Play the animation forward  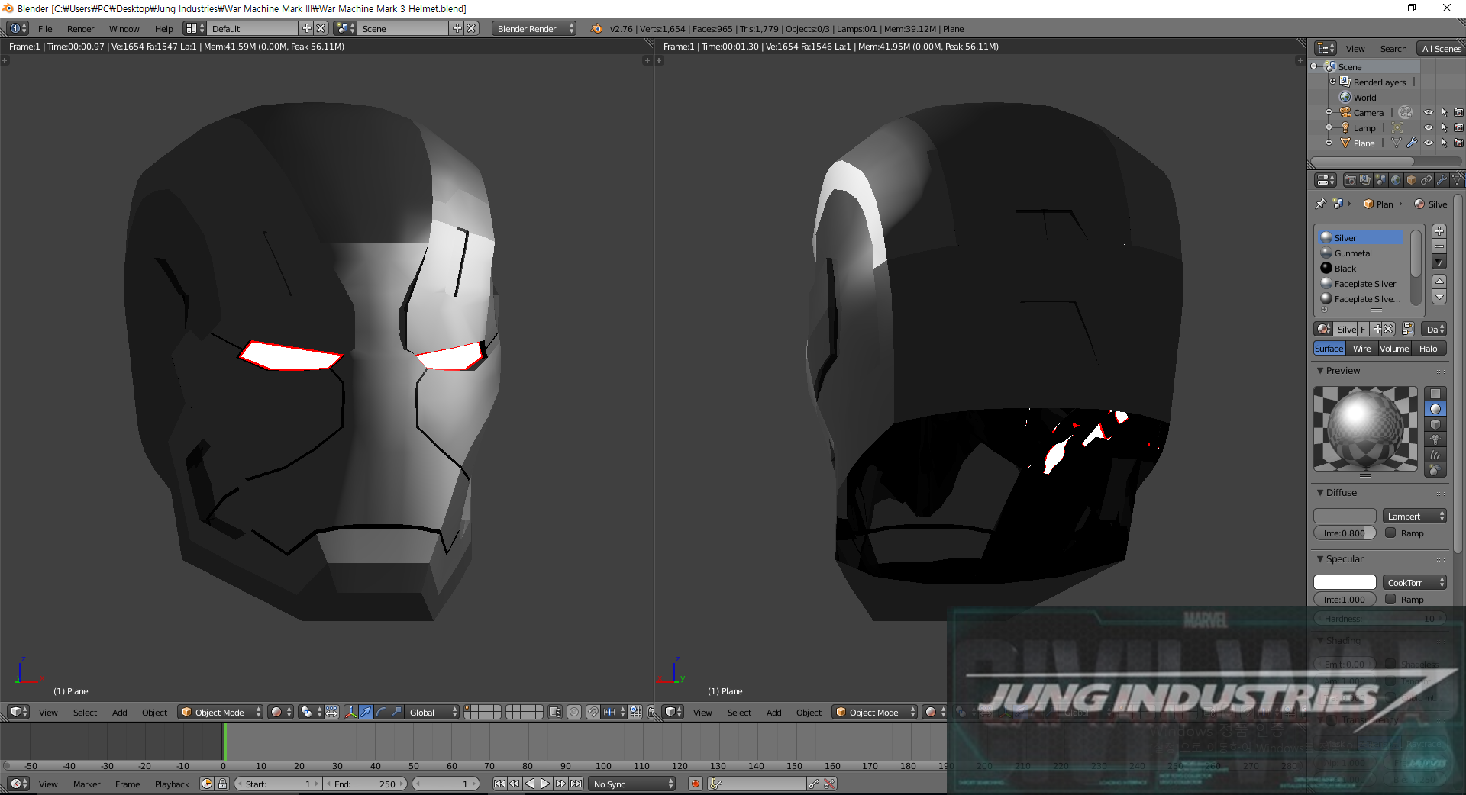click(x=545, y=784)
